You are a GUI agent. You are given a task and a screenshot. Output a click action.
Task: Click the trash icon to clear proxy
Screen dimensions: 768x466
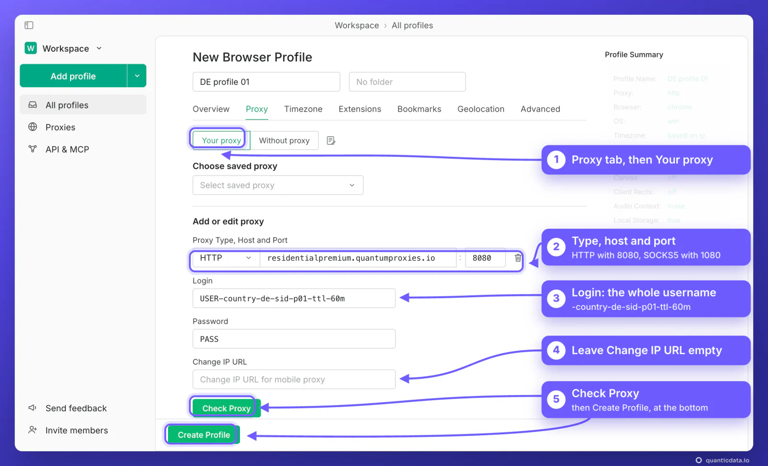coord(518,258)
